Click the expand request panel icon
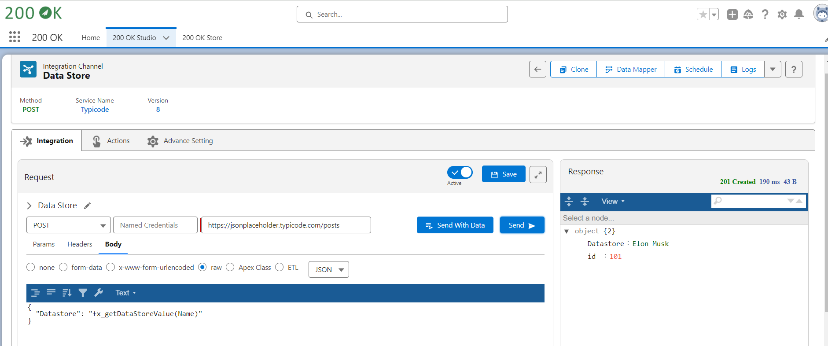828x346 pixels. tap(538, 174)
